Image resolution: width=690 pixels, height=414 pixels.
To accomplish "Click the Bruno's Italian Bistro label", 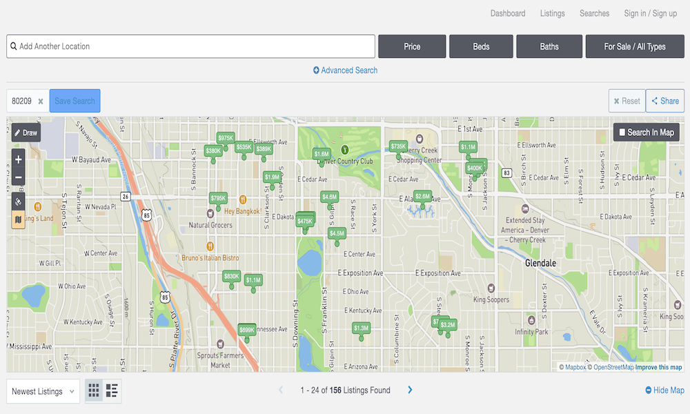I will 210,258.
